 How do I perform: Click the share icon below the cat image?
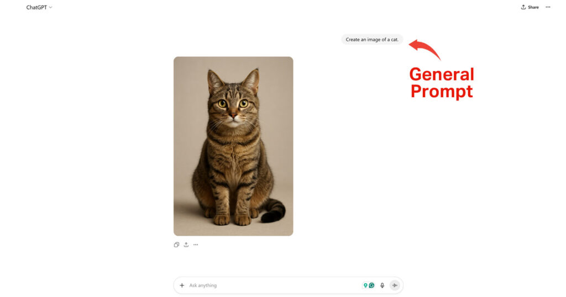pos(186,245)
